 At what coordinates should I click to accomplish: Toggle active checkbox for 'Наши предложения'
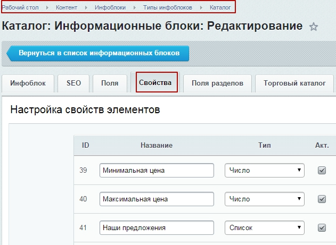click(x=322, y=227)
